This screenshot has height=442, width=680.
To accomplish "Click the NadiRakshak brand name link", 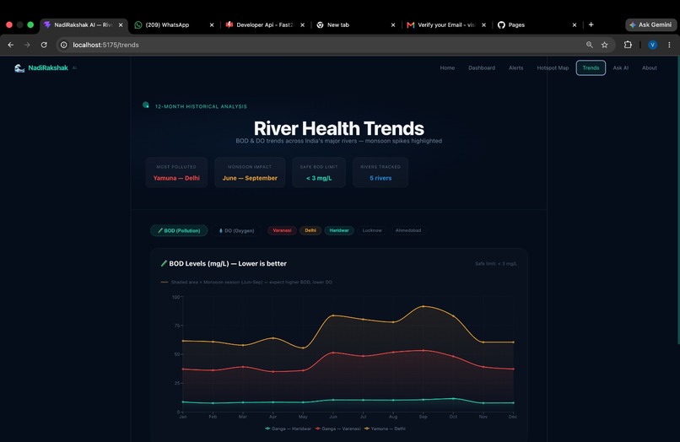I will click(48, 68).
